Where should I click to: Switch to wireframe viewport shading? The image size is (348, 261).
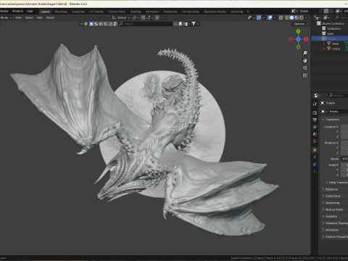(287, 17)
